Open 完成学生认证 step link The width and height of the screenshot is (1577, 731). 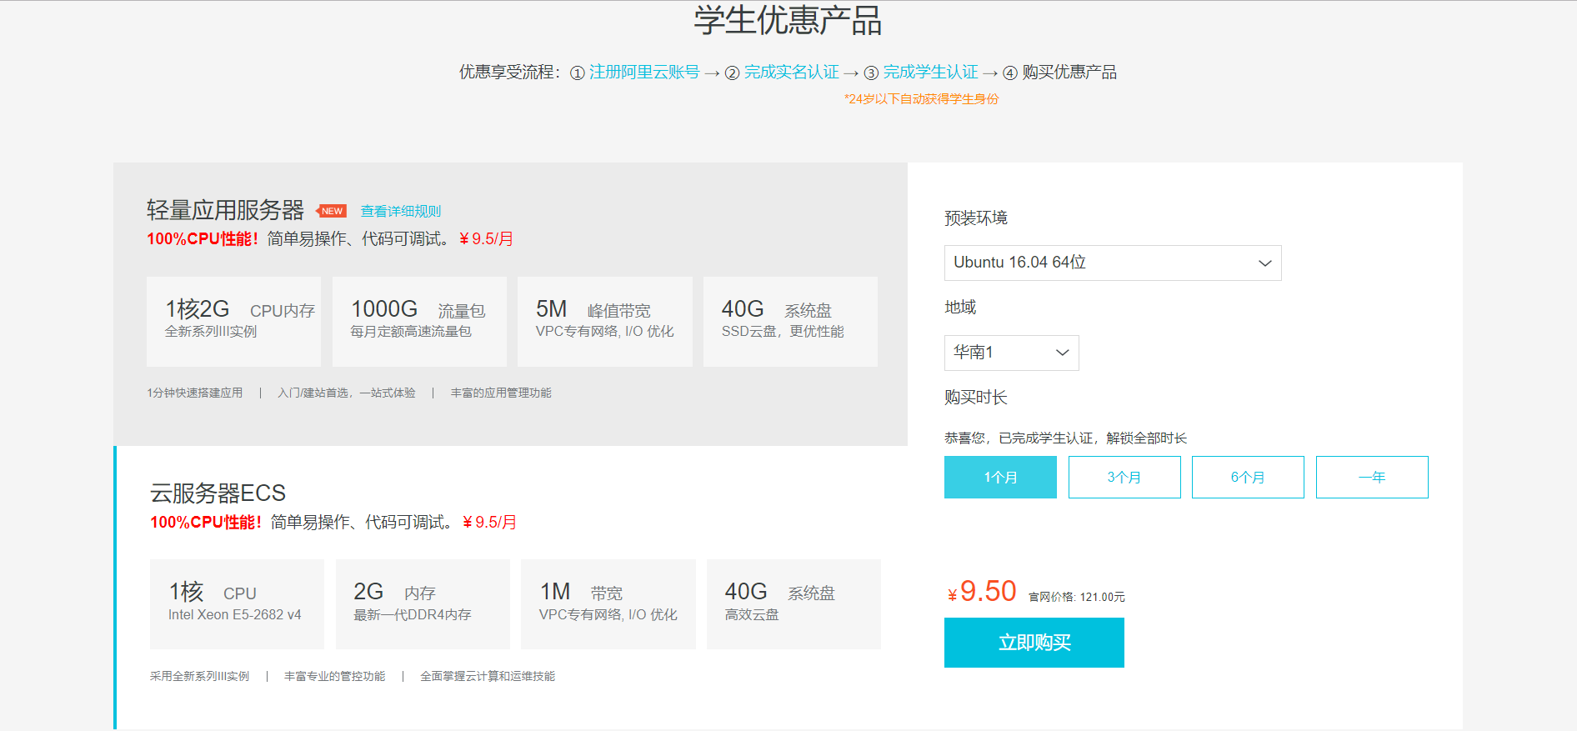point(931,72)
